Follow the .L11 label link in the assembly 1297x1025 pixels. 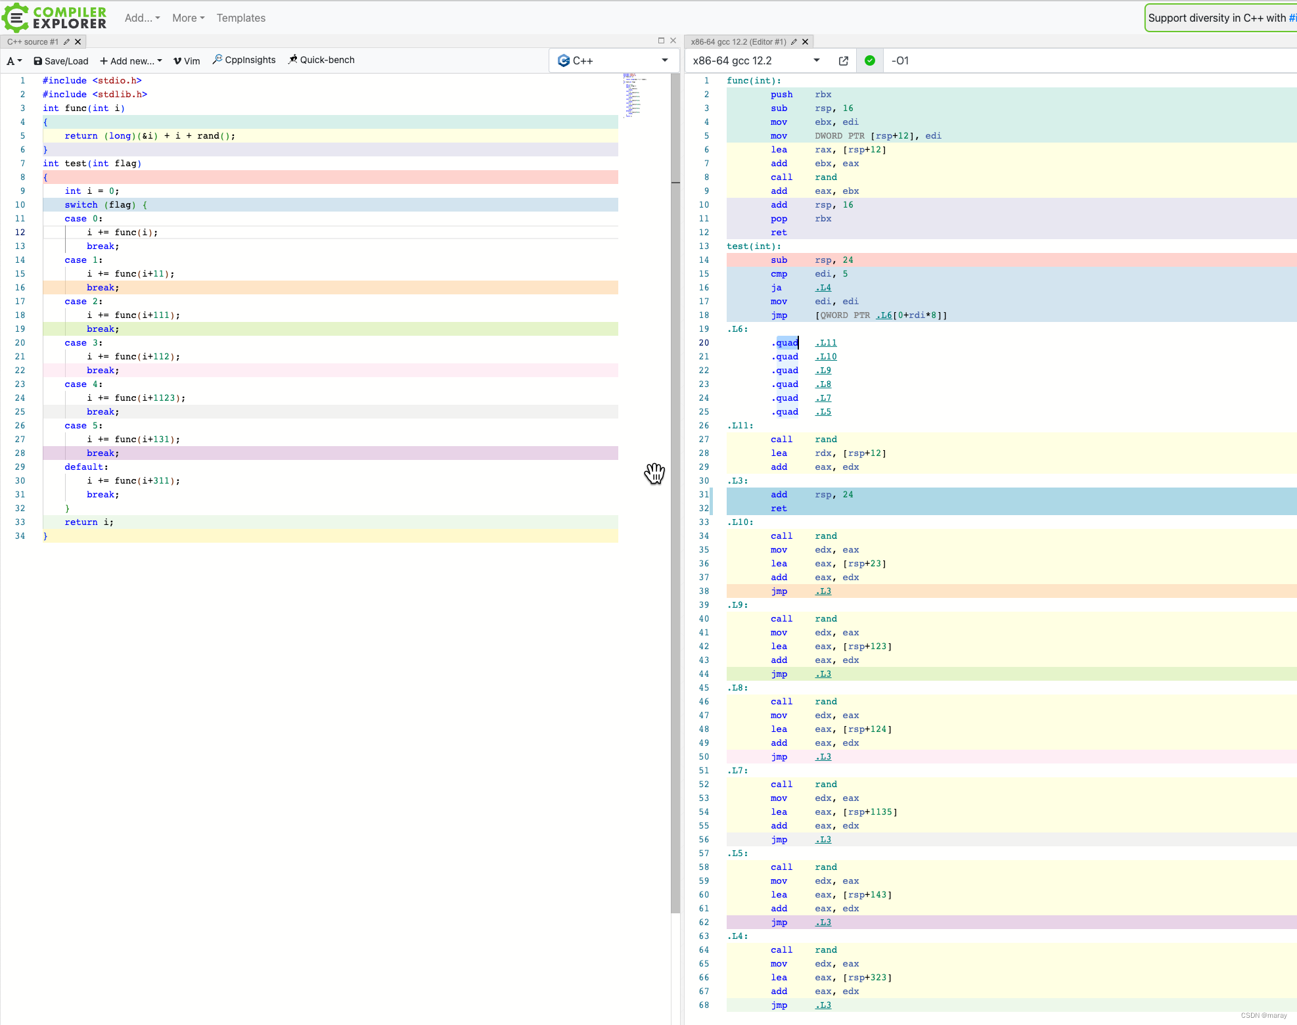[x=826, y=342]
